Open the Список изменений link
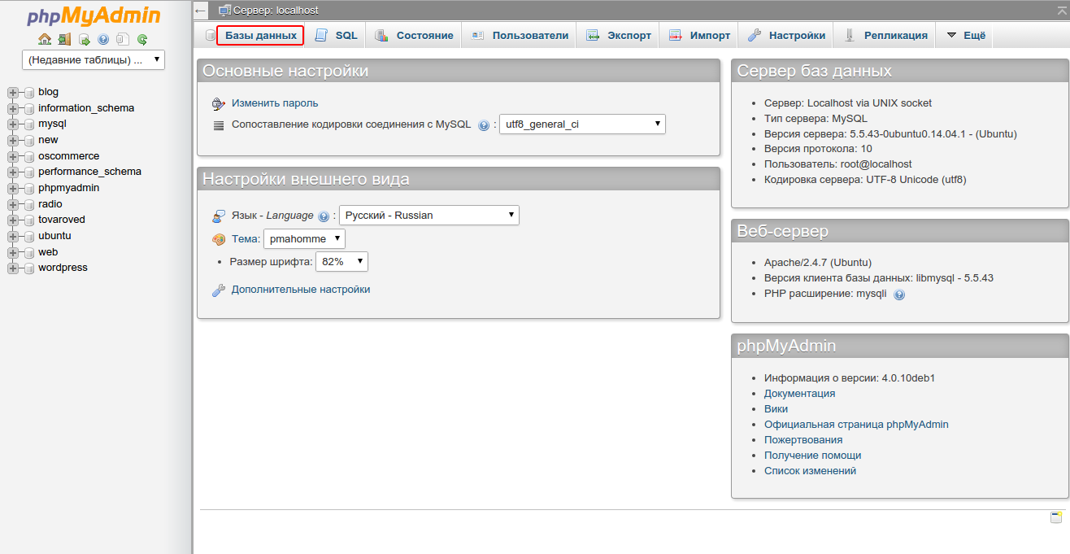The height and width of the screenshot is (554, 1070). point(810,471)
